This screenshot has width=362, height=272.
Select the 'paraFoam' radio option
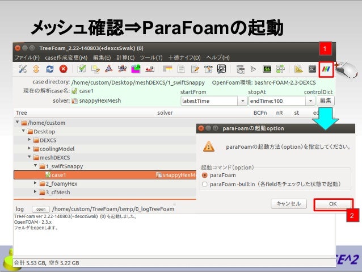[205, 175]
